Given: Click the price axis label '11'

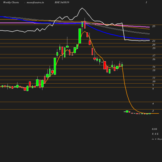Looking at the screenshot, I should pos(154,78).
